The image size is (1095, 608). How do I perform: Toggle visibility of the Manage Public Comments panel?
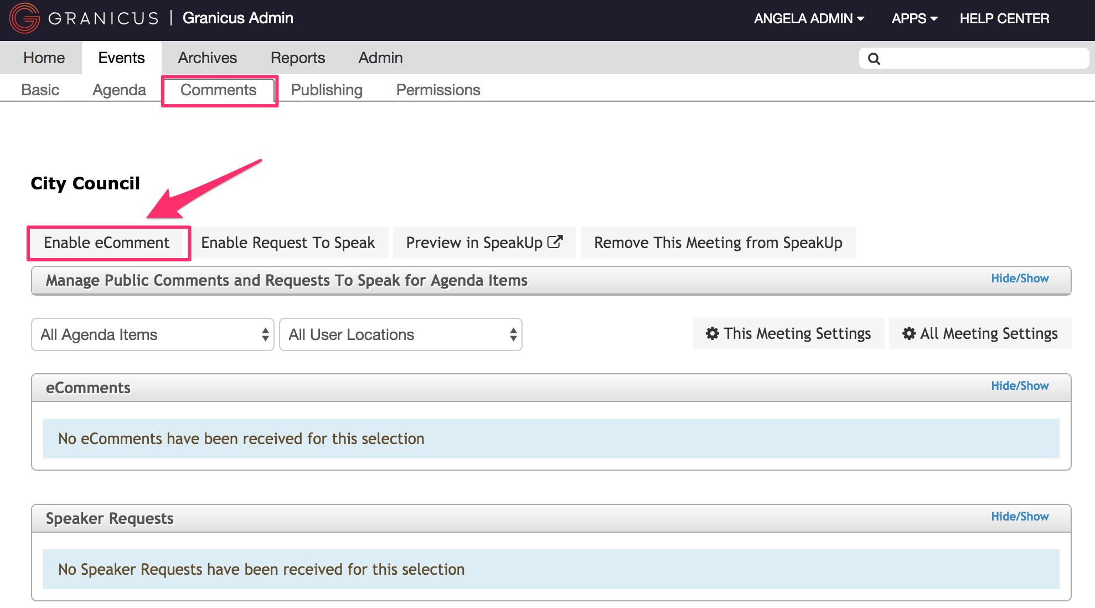tap(1020, 279)
